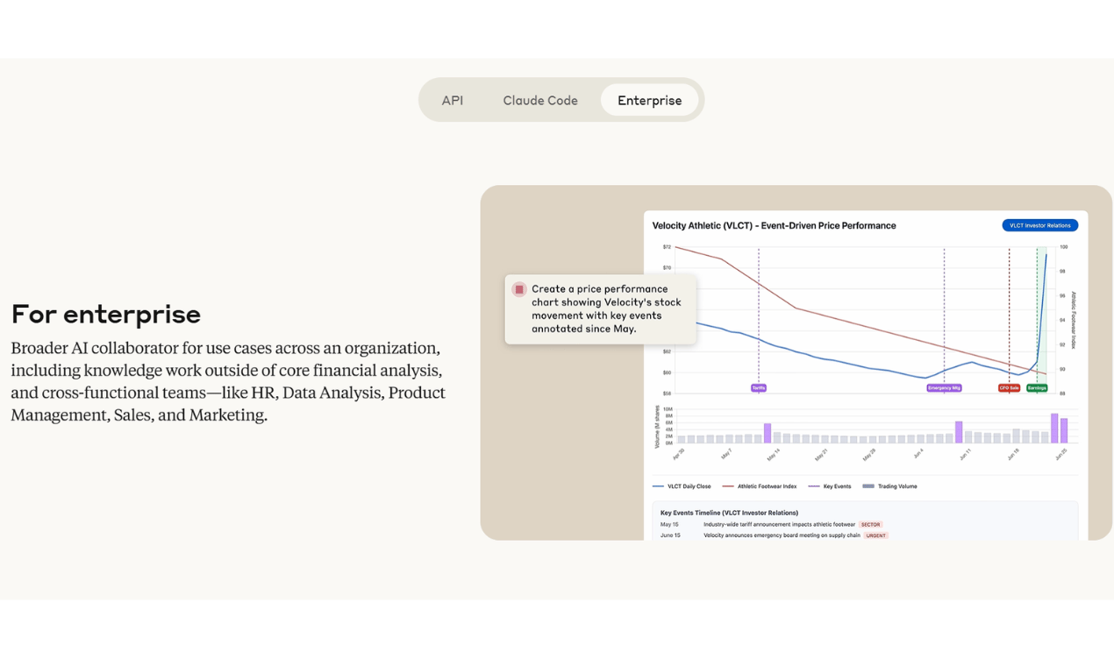Toggle the VLCT Daily Close legend item
Screen dimensions: 1114x666
coord(682,486)
